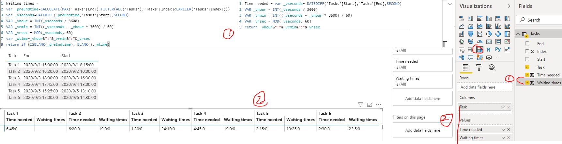Select the Funnel visual

point(471,34)
